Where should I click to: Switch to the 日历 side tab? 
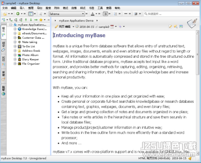(x=3, y=61)
